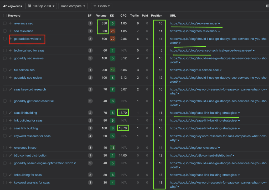Open the 'technical seo for saas' keyword link
Screen dimensions: 269x190
[29, 50]
